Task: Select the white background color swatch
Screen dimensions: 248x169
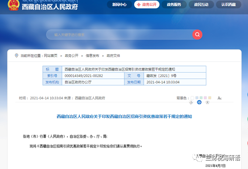Action: pos(192,98)
